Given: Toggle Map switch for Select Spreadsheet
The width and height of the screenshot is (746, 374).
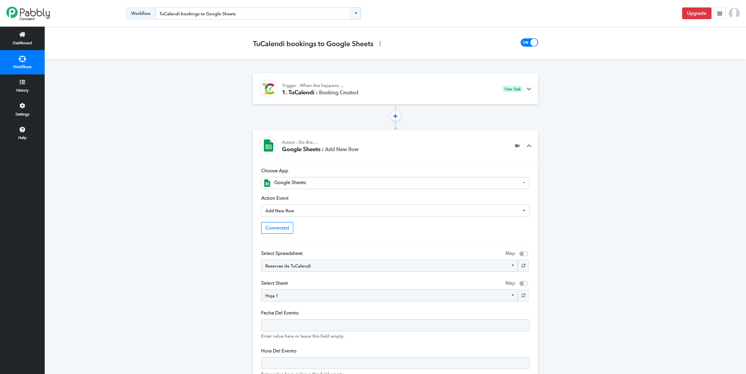Looking at the screenshot, I should (524, 254).
